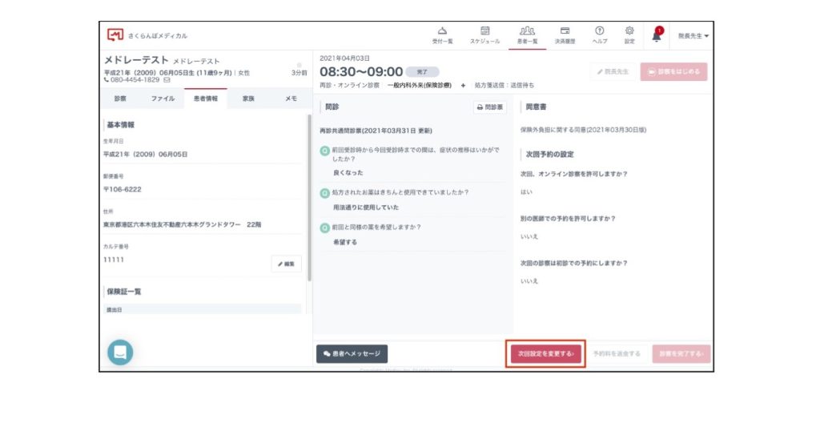
Task: Switch to the 診察 tab
Action: (120, 99)
